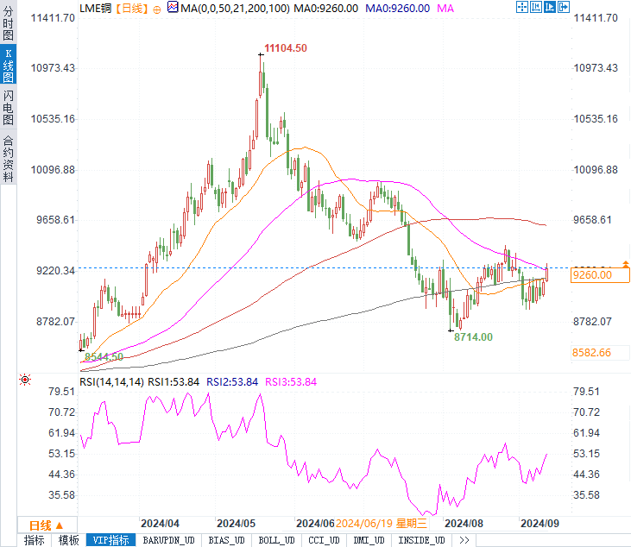Select the K线图 candlestick tab
The image size is (631, 547).
8,66
